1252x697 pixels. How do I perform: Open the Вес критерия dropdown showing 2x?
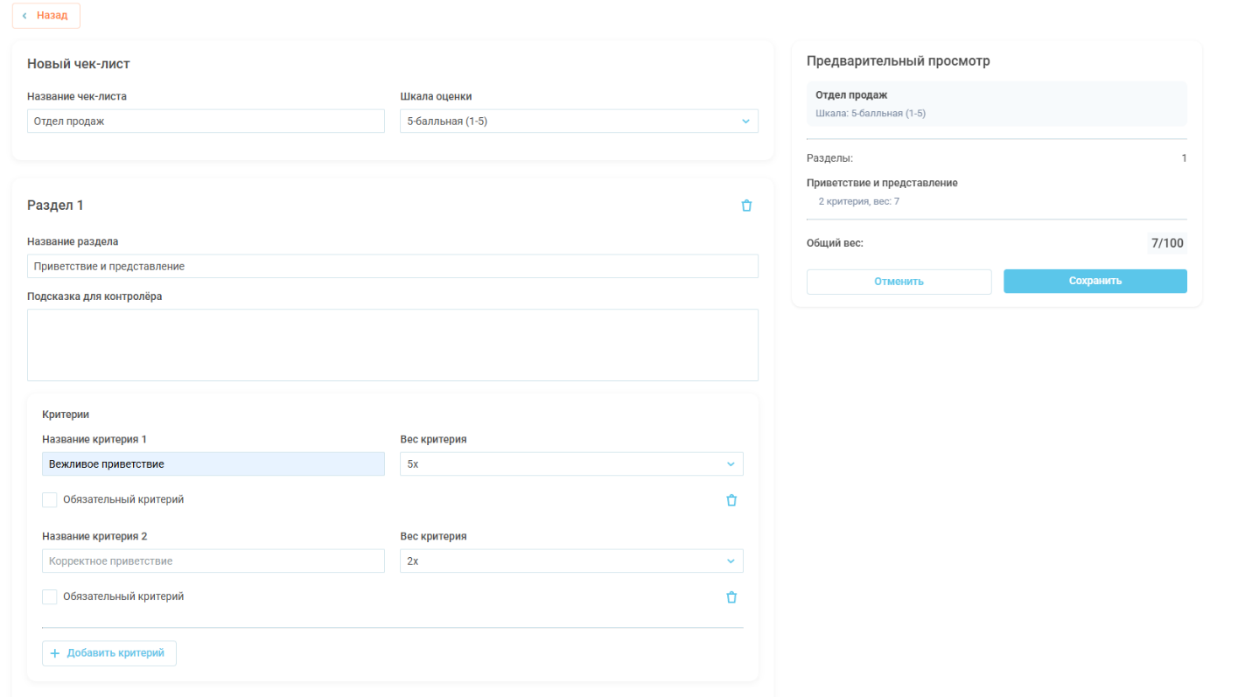[x=570, y=561]
